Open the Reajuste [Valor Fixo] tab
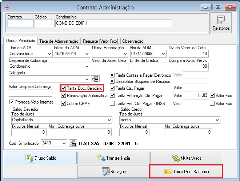240x181 pixels. click(x=100, y=41)
